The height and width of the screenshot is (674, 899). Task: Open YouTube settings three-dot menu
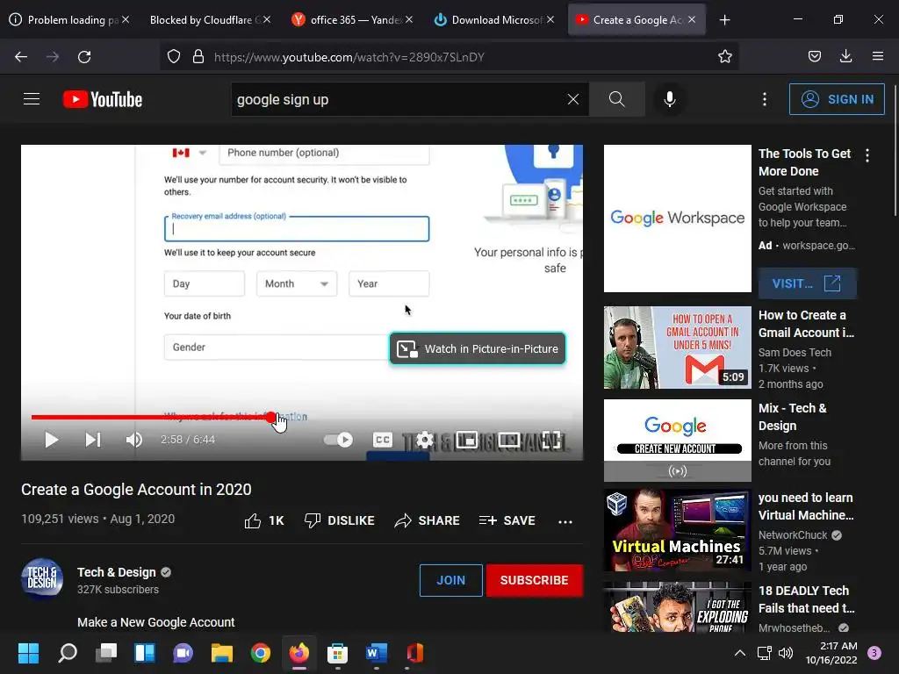[765, 99]
